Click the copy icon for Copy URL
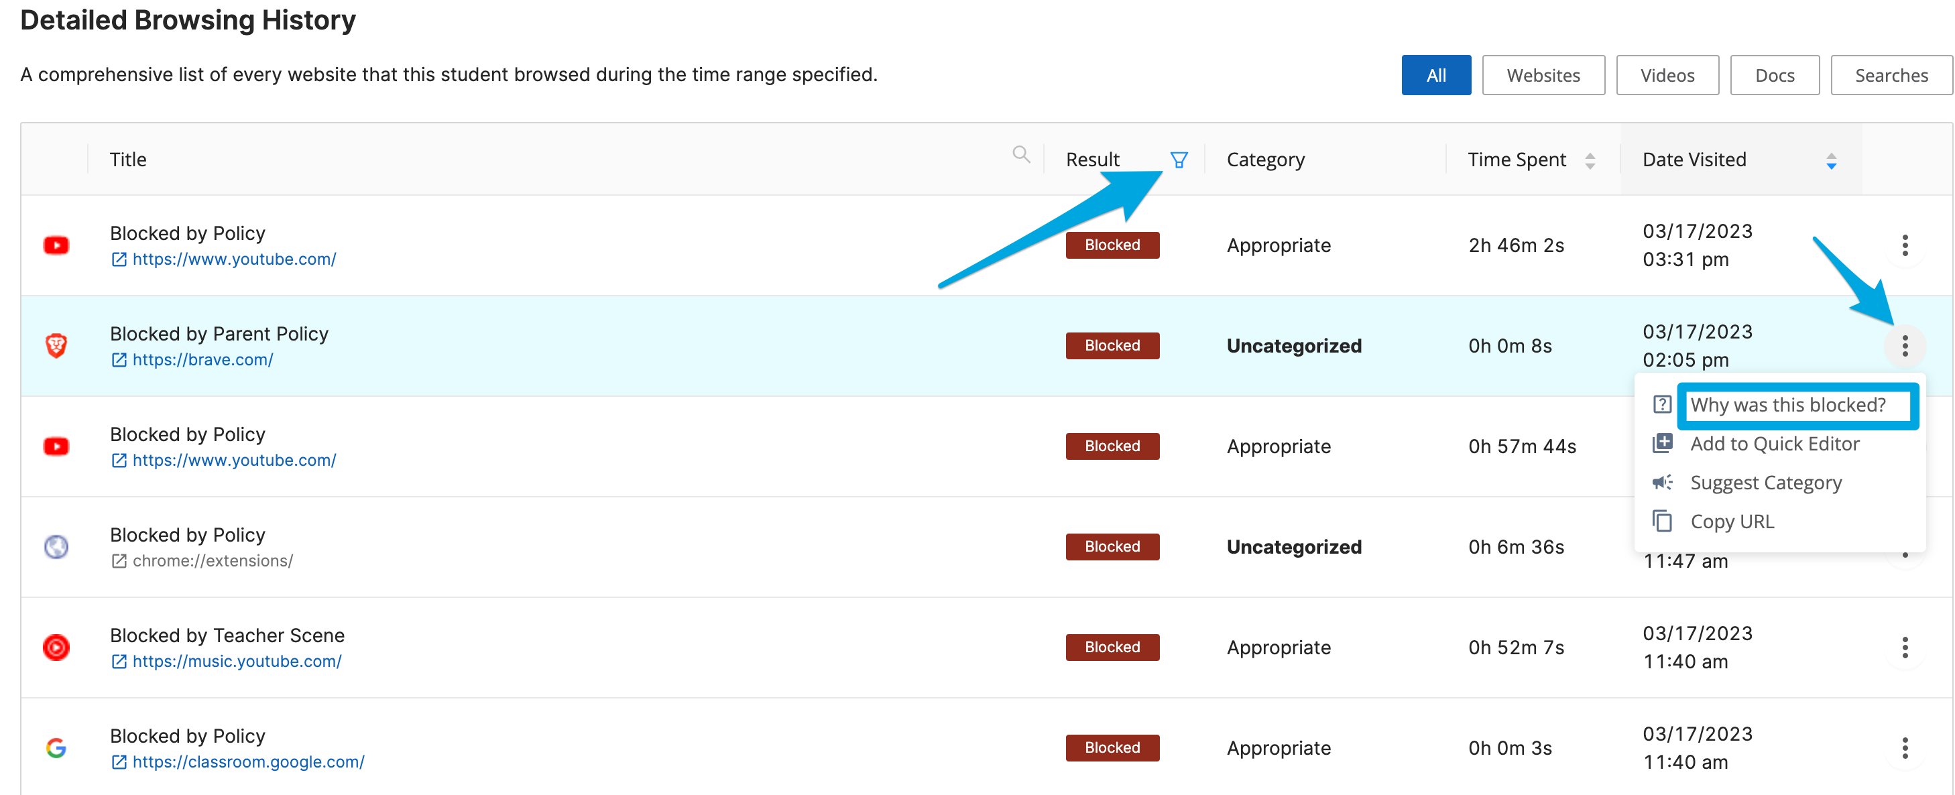The width and height of the screenshot is (1955, 795). point(1662,521)
